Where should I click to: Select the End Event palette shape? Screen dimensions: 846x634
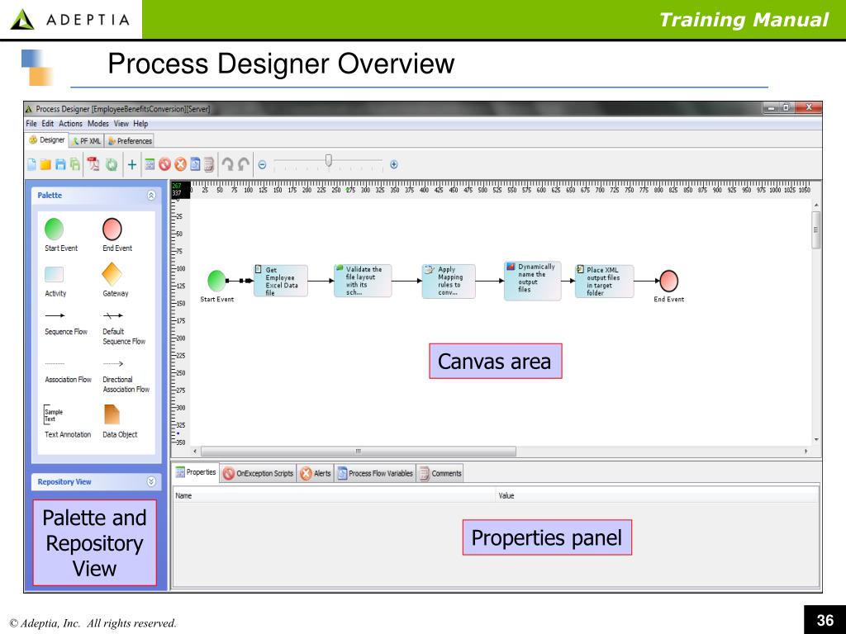112,229
